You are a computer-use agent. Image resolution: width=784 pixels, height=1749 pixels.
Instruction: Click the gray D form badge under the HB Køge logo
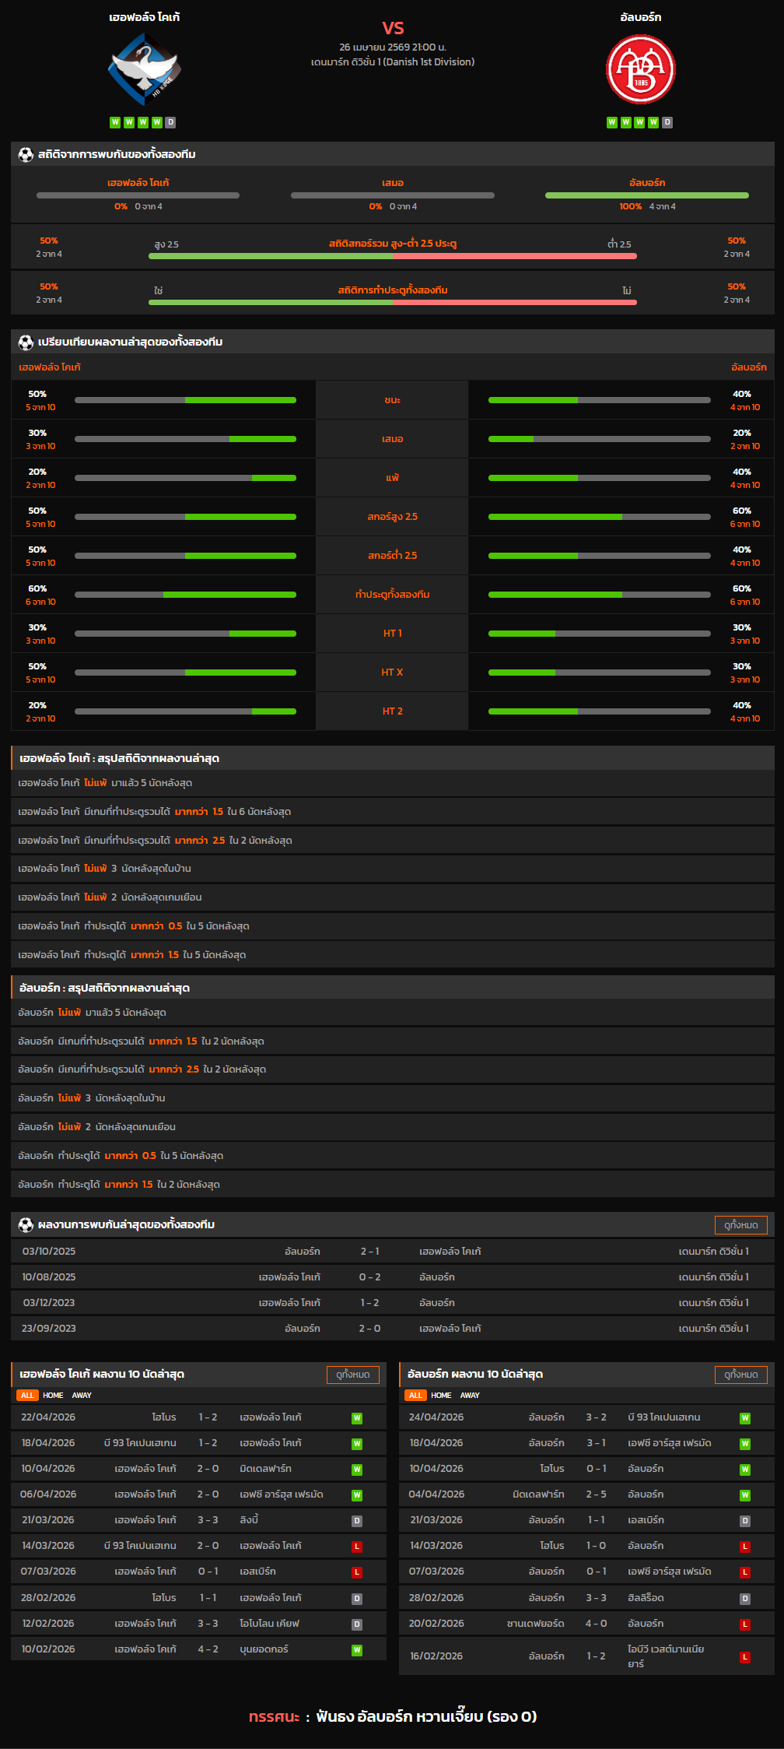pyautogui.click(x=170, y=122)
